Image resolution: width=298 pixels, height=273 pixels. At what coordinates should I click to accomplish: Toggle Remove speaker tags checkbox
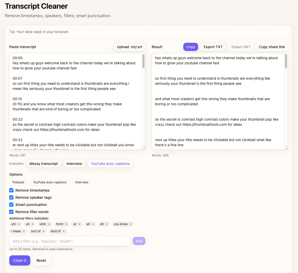11,197
